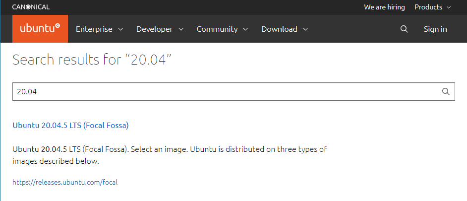Screen dimensions: 467x201
Task: Expand the Products dropdown in the top bar
Action: pos(433,7)
